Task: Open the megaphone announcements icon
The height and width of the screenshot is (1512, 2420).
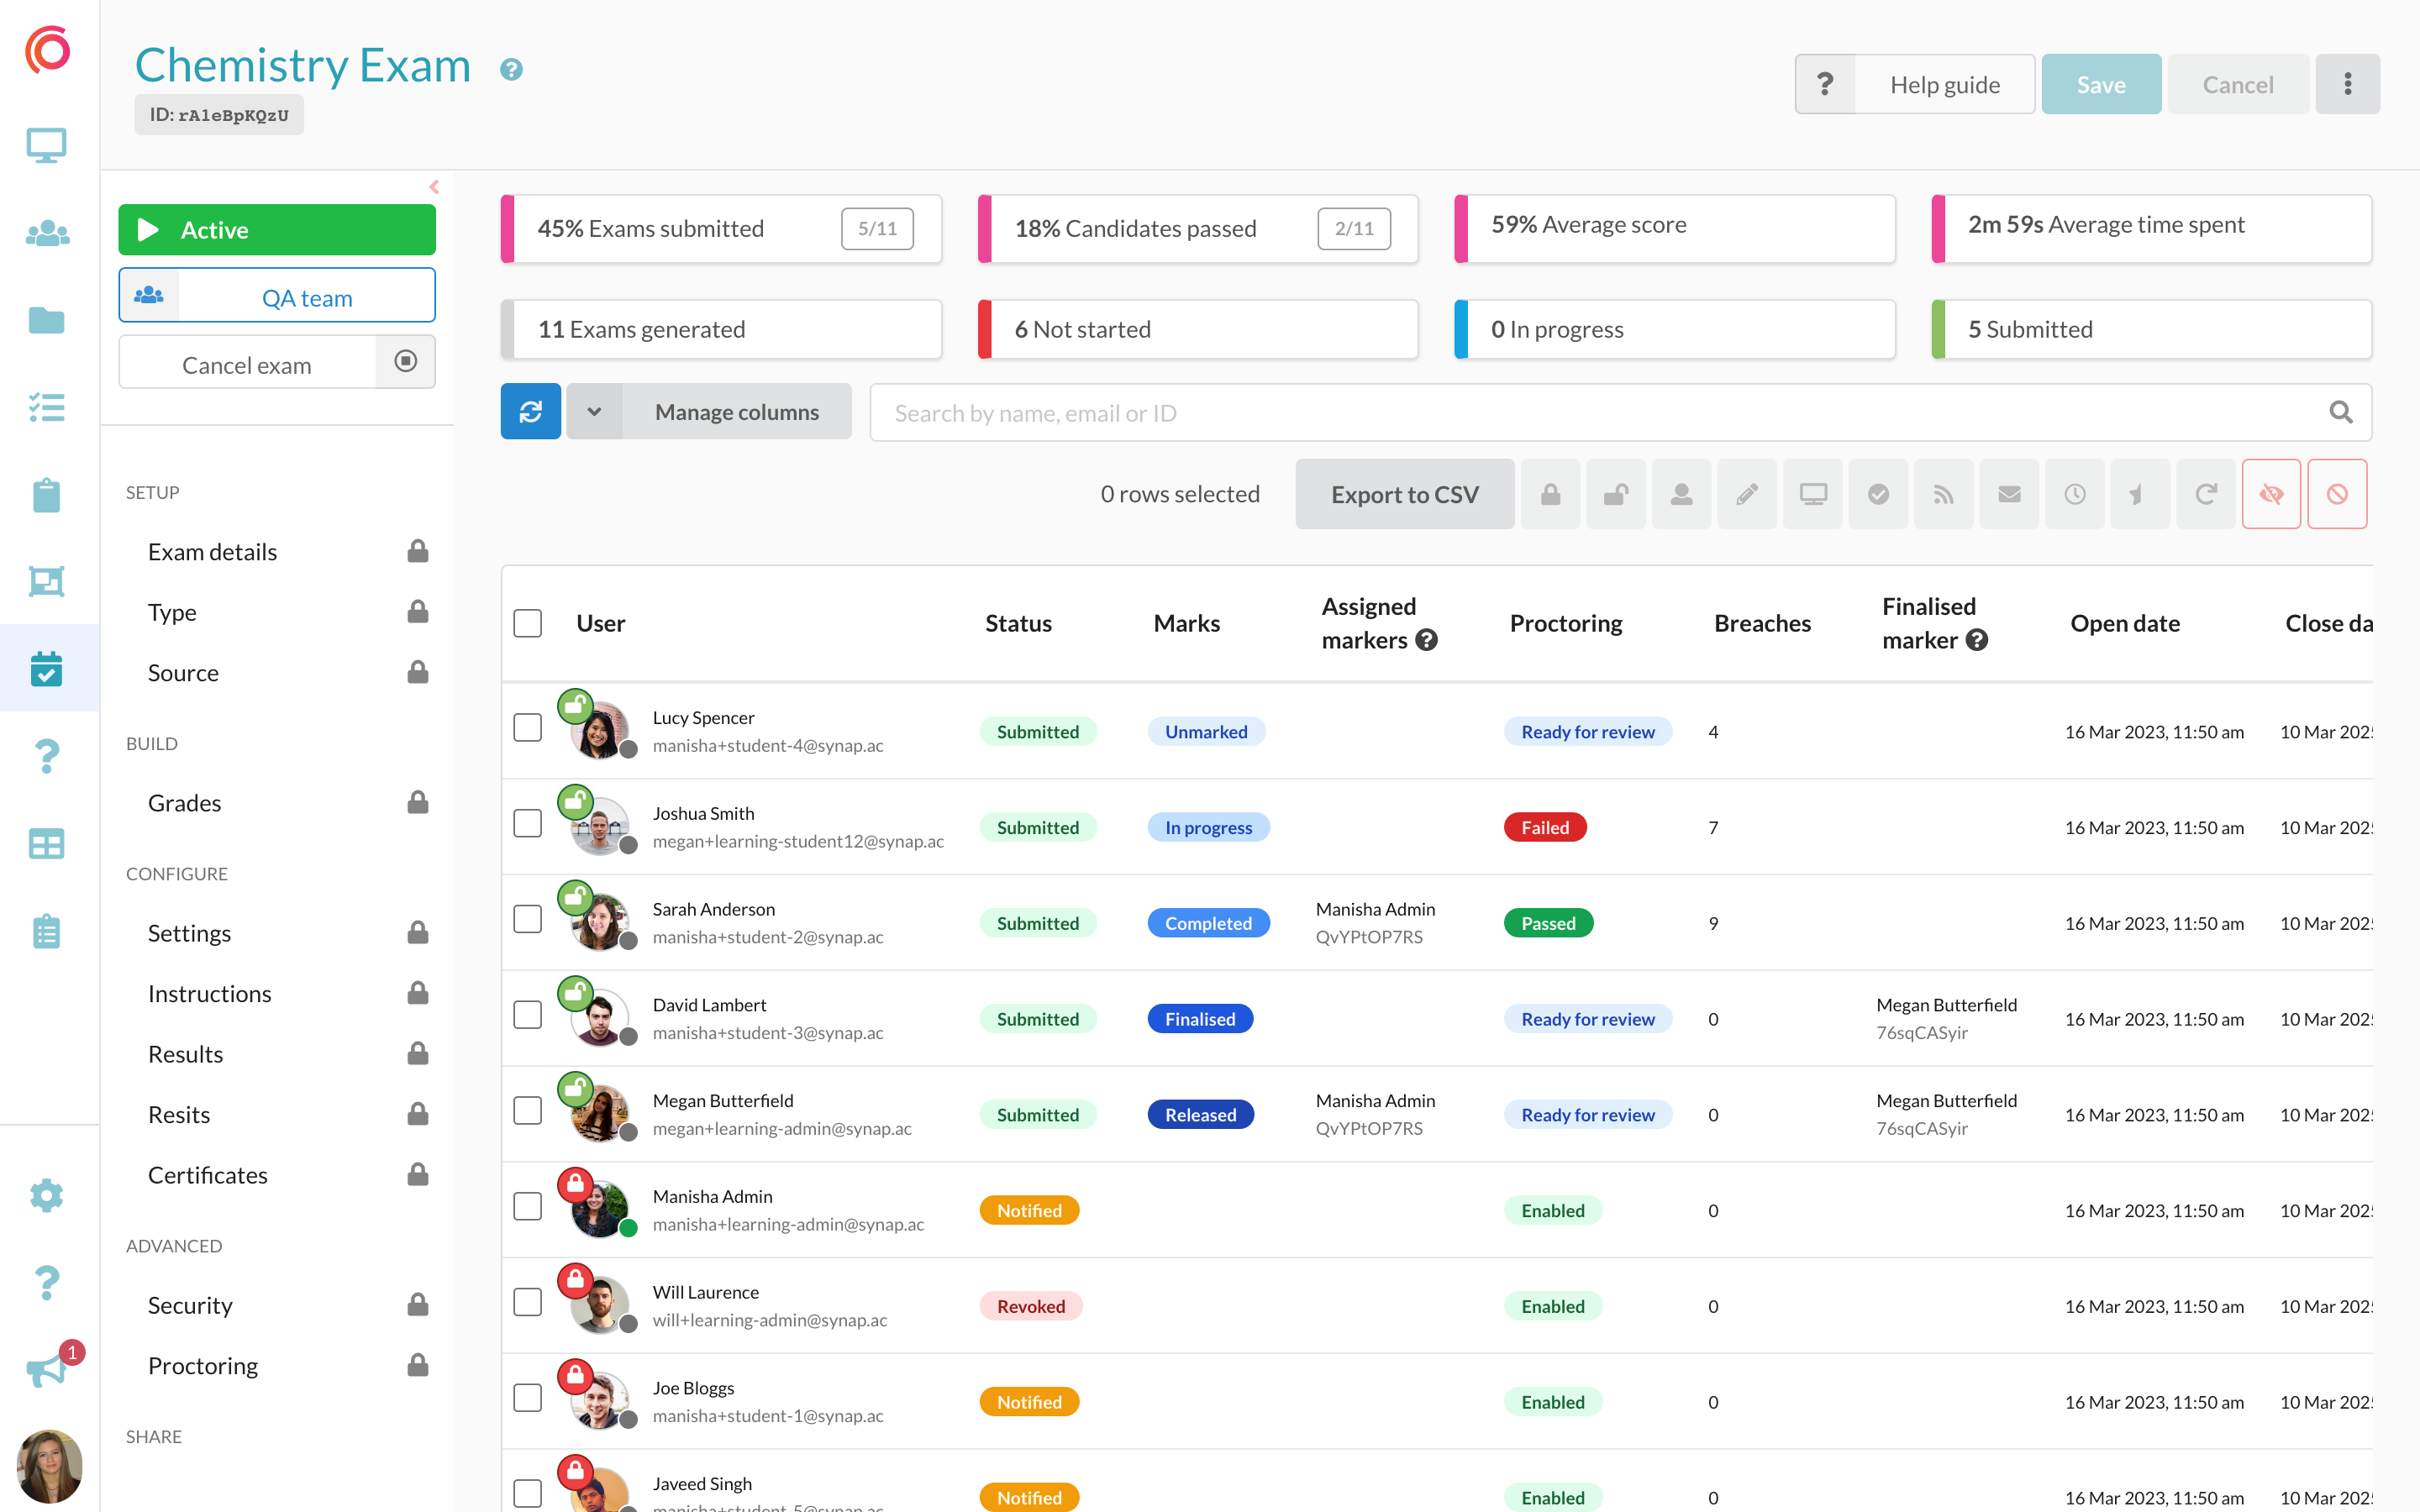Action: 47,1369
